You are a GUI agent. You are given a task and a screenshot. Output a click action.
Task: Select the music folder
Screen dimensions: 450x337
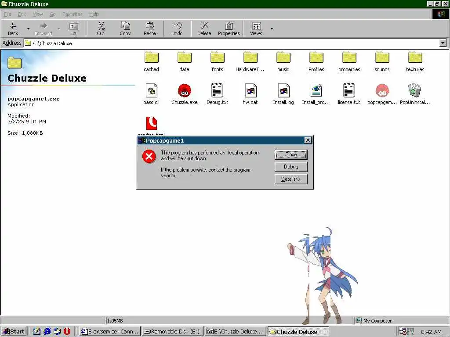(283, 61)
